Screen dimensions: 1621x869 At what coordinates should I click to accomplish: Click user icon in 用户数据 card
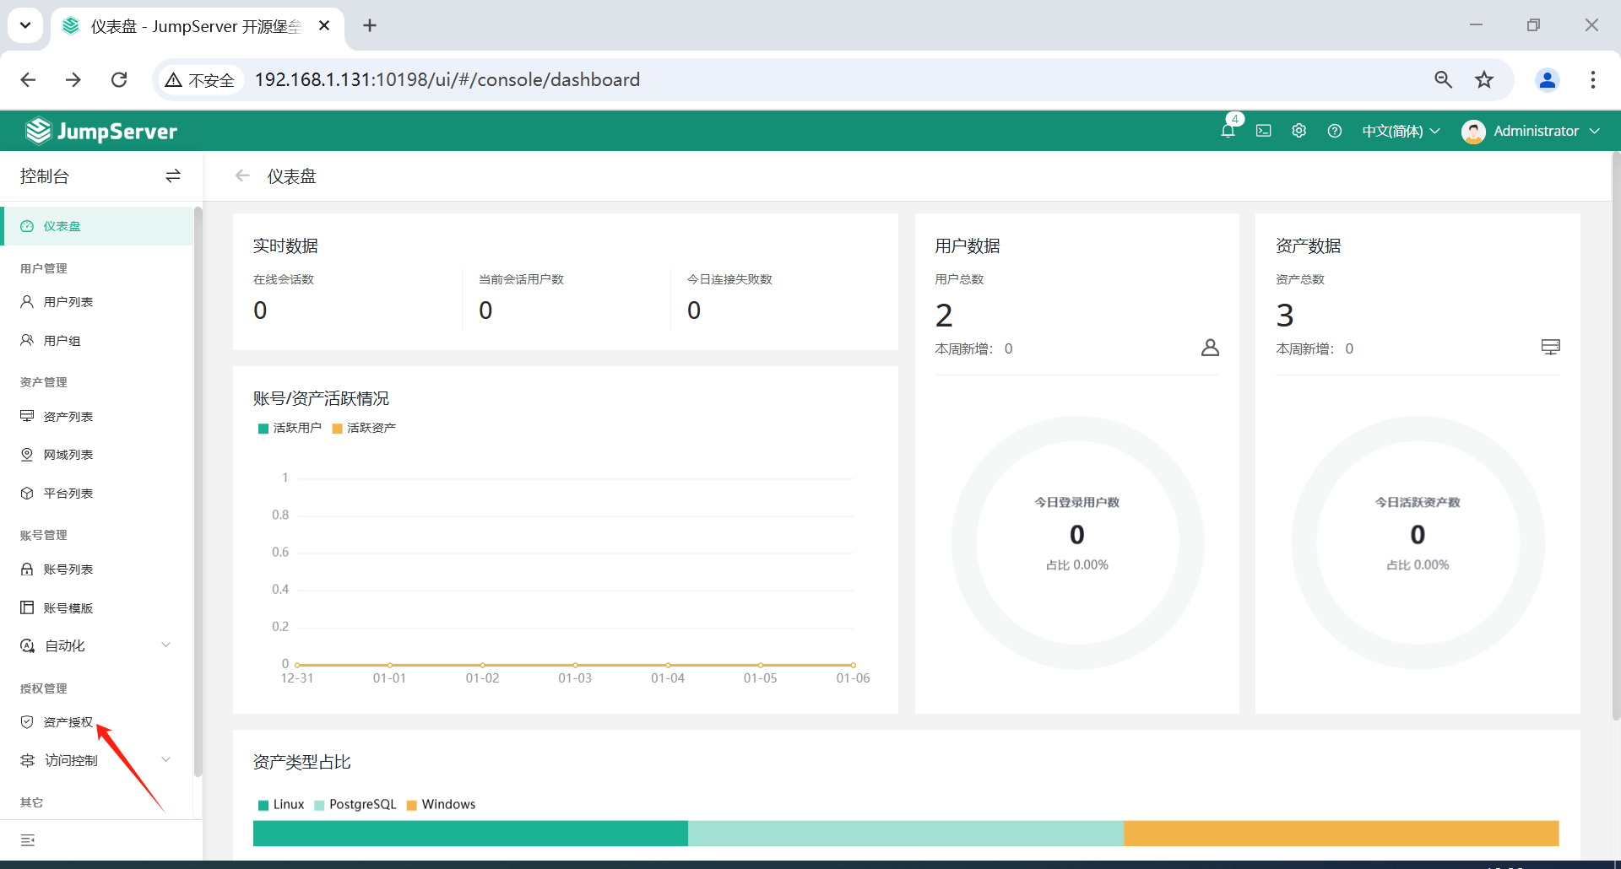1210,348
